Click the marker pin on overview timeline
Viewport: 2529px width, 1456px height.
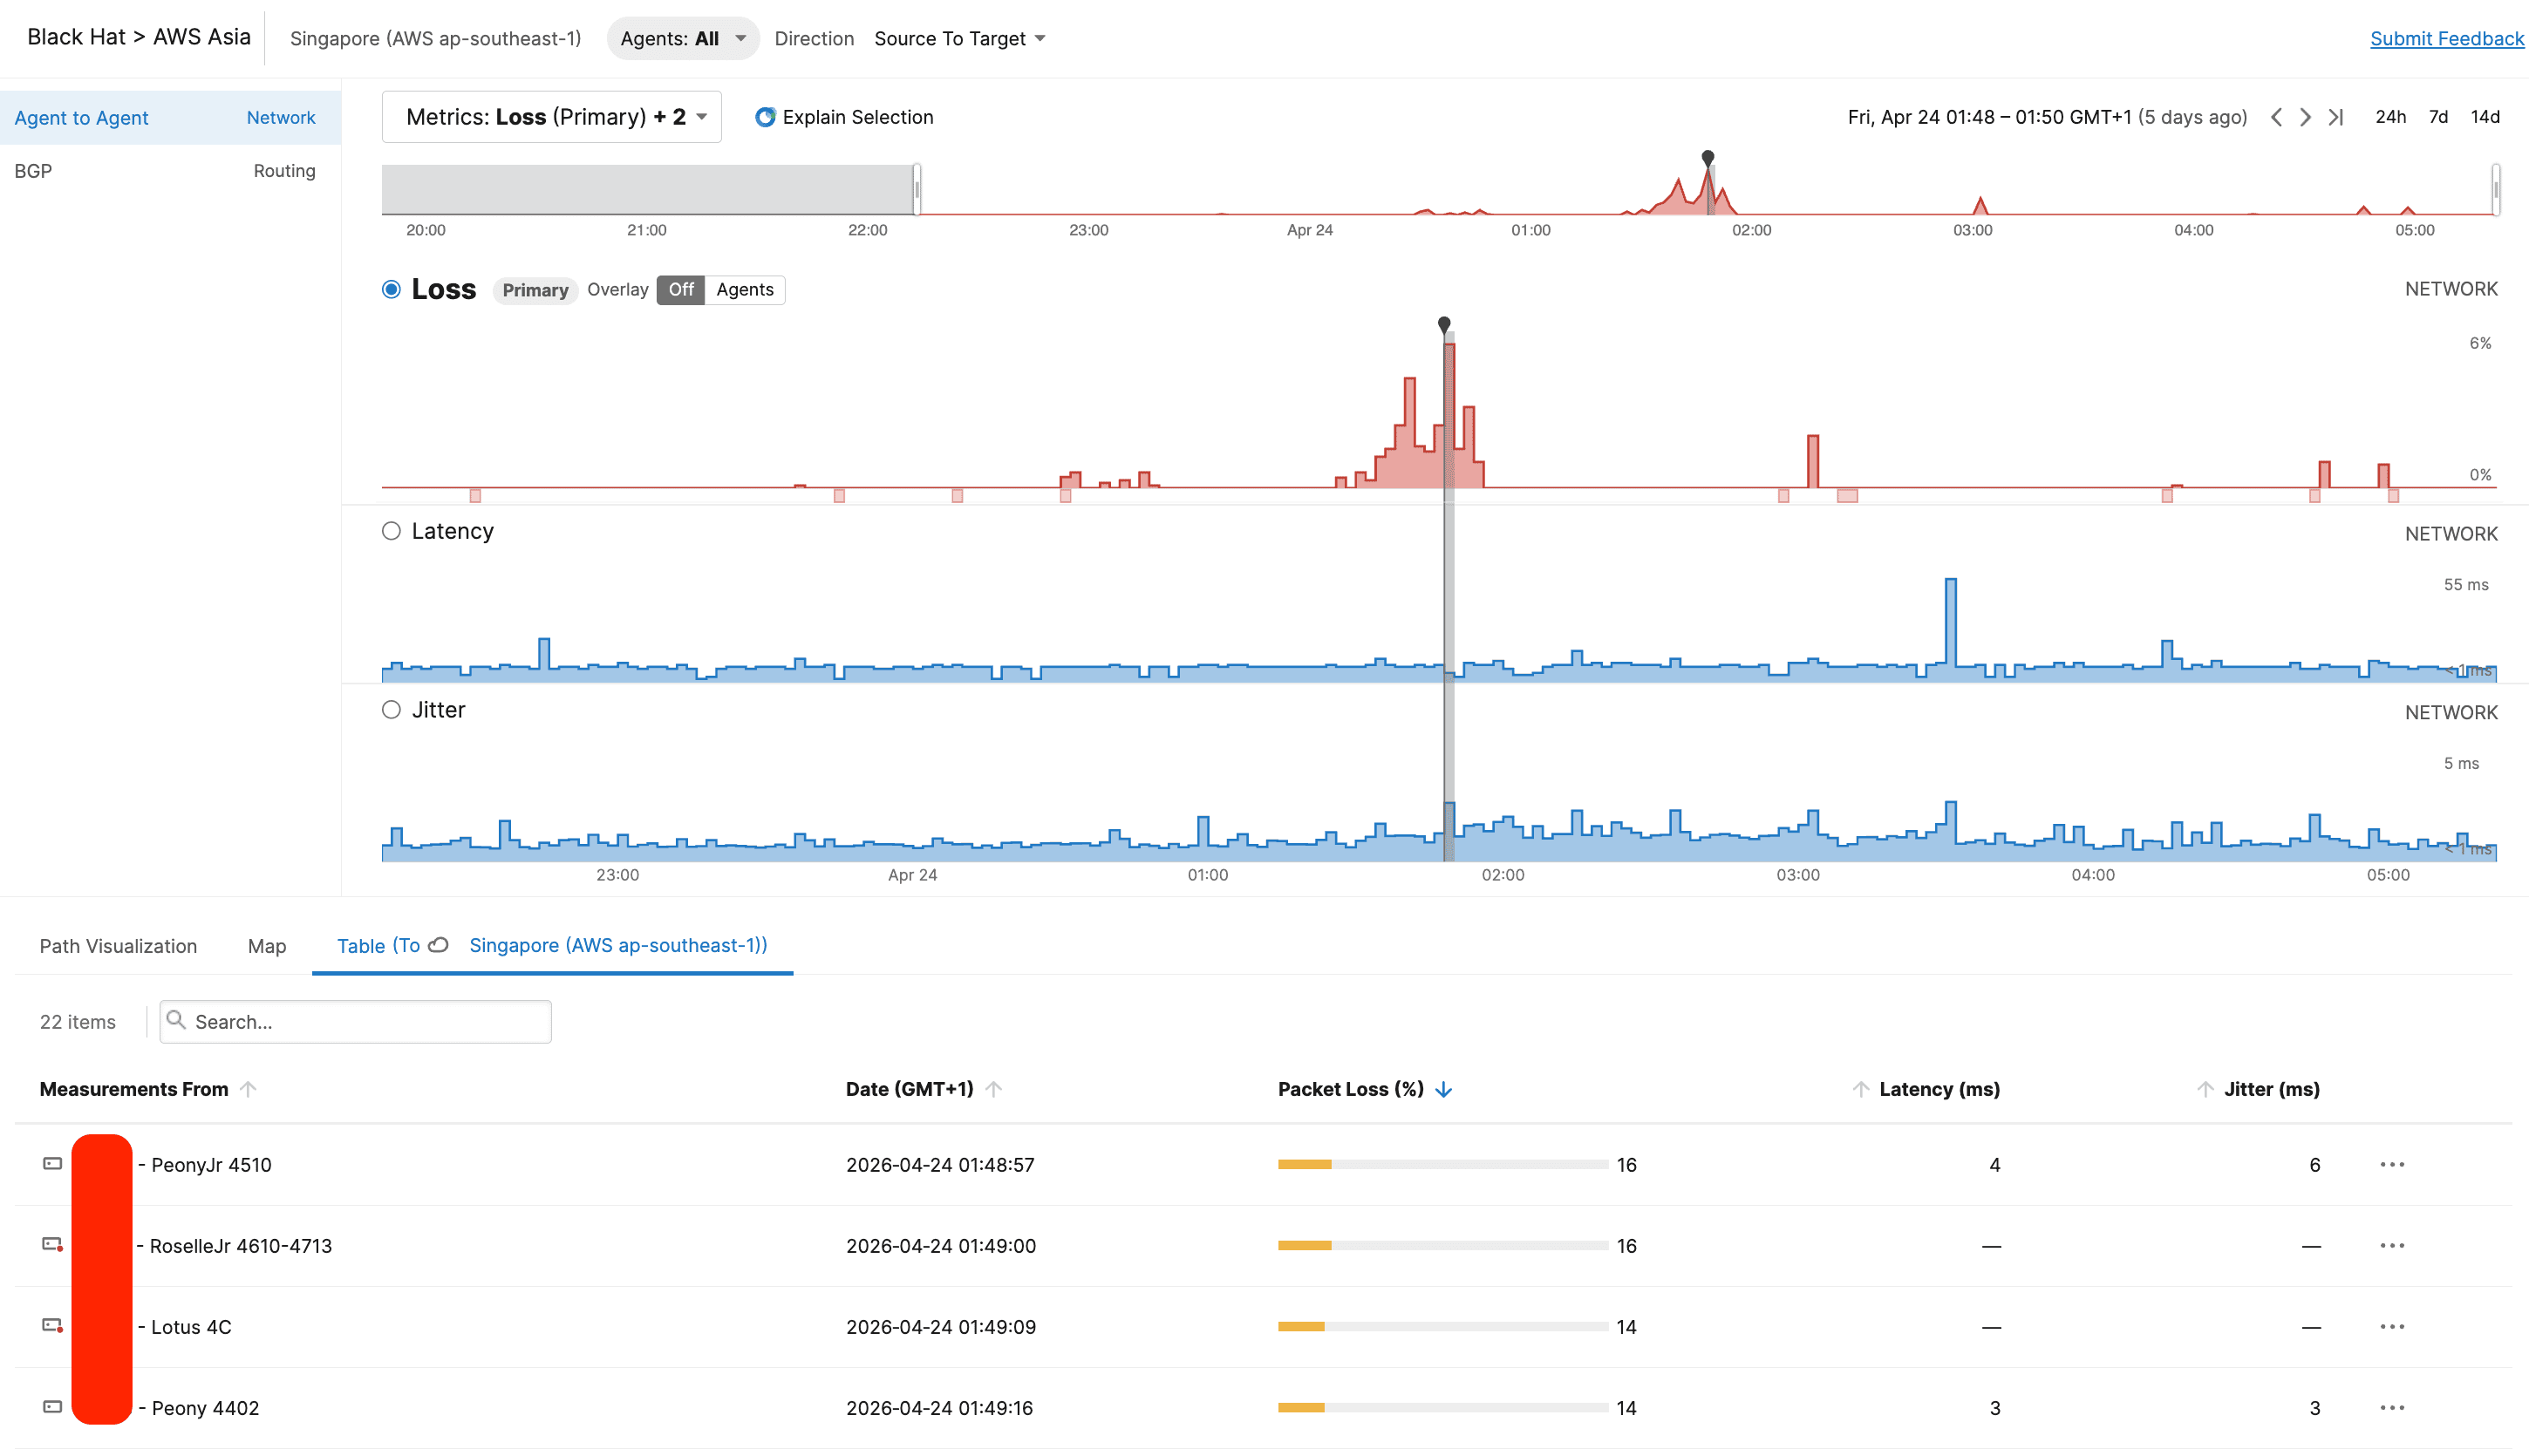1708,157
